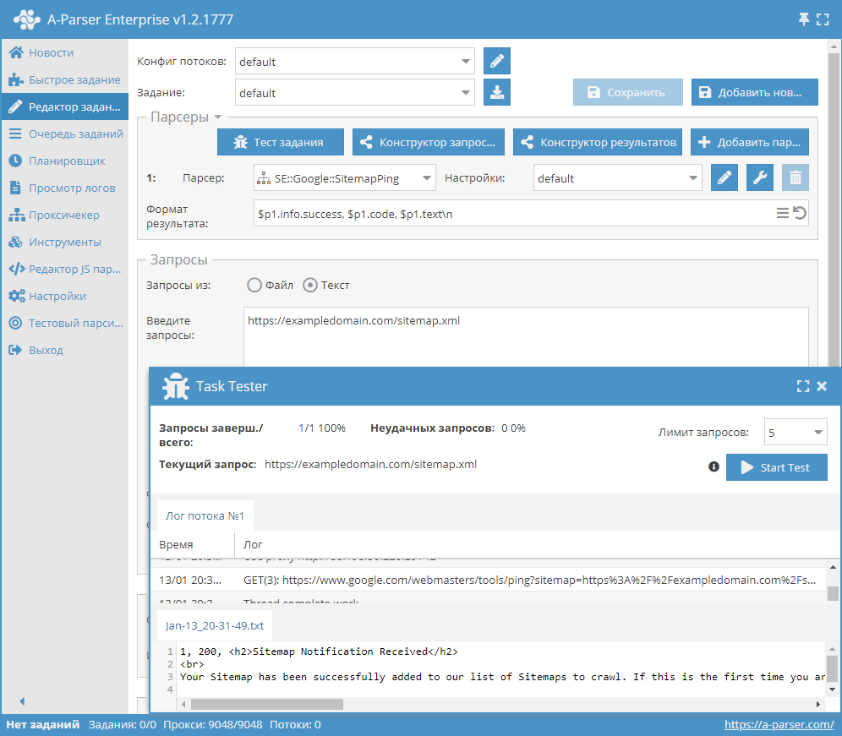Click the wrench override options icon

tap(760, 177)
